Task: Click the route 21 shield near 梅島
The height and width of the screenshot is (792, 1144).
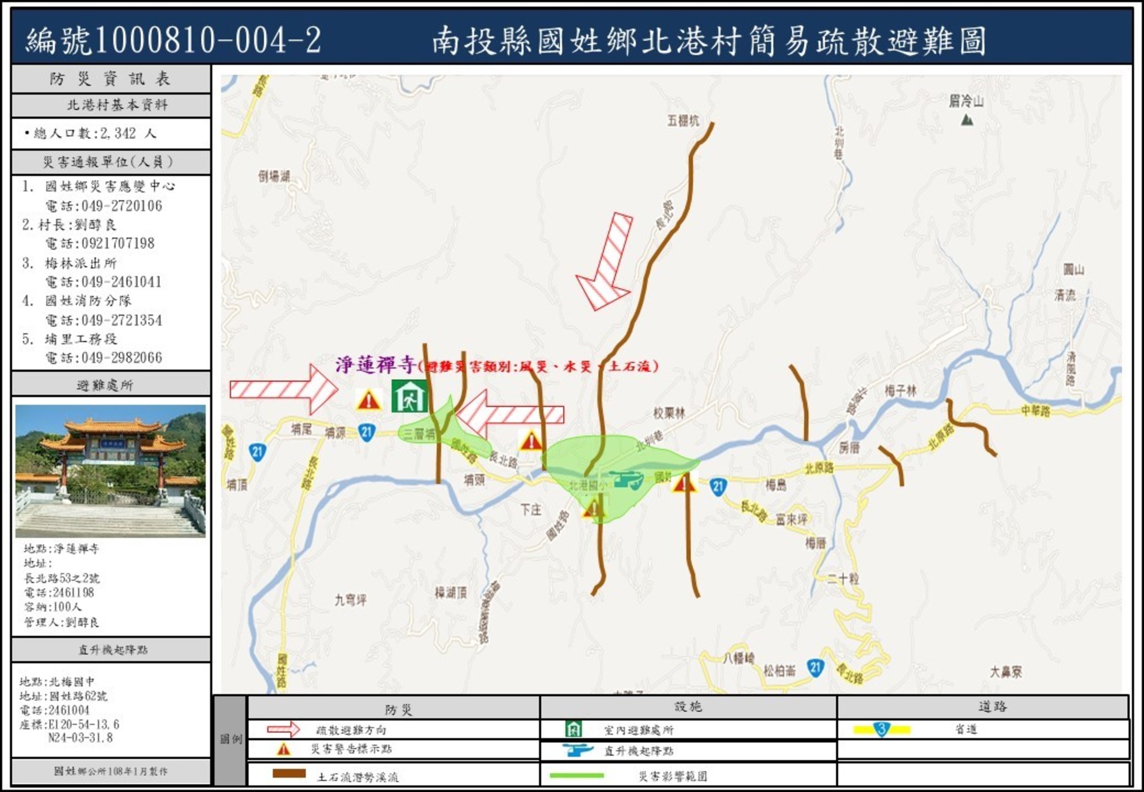Action: point(718,486)
